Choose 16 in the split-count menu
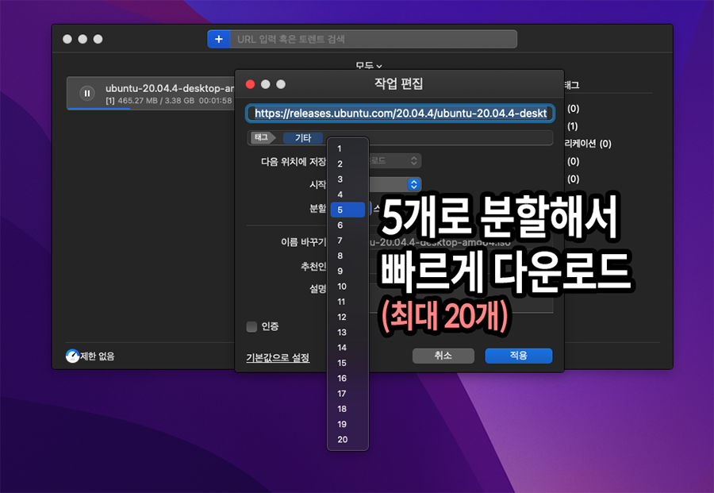 pos(348,378)
